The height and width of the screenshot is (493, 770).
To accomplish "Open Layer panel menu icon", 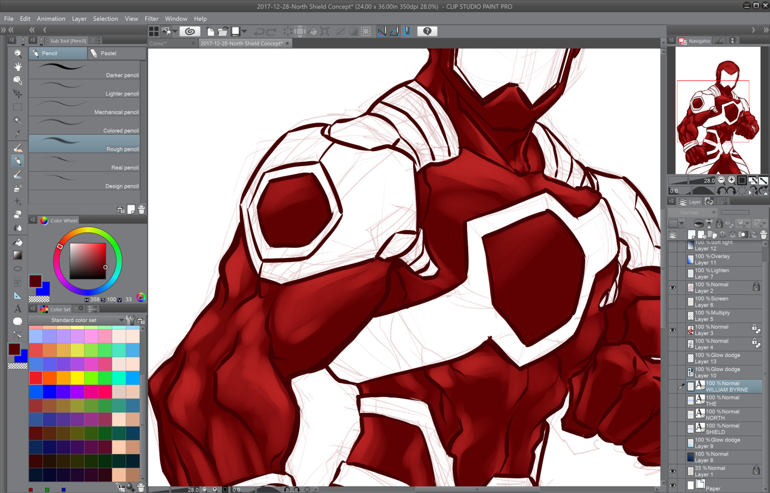I will coord(671,201).
